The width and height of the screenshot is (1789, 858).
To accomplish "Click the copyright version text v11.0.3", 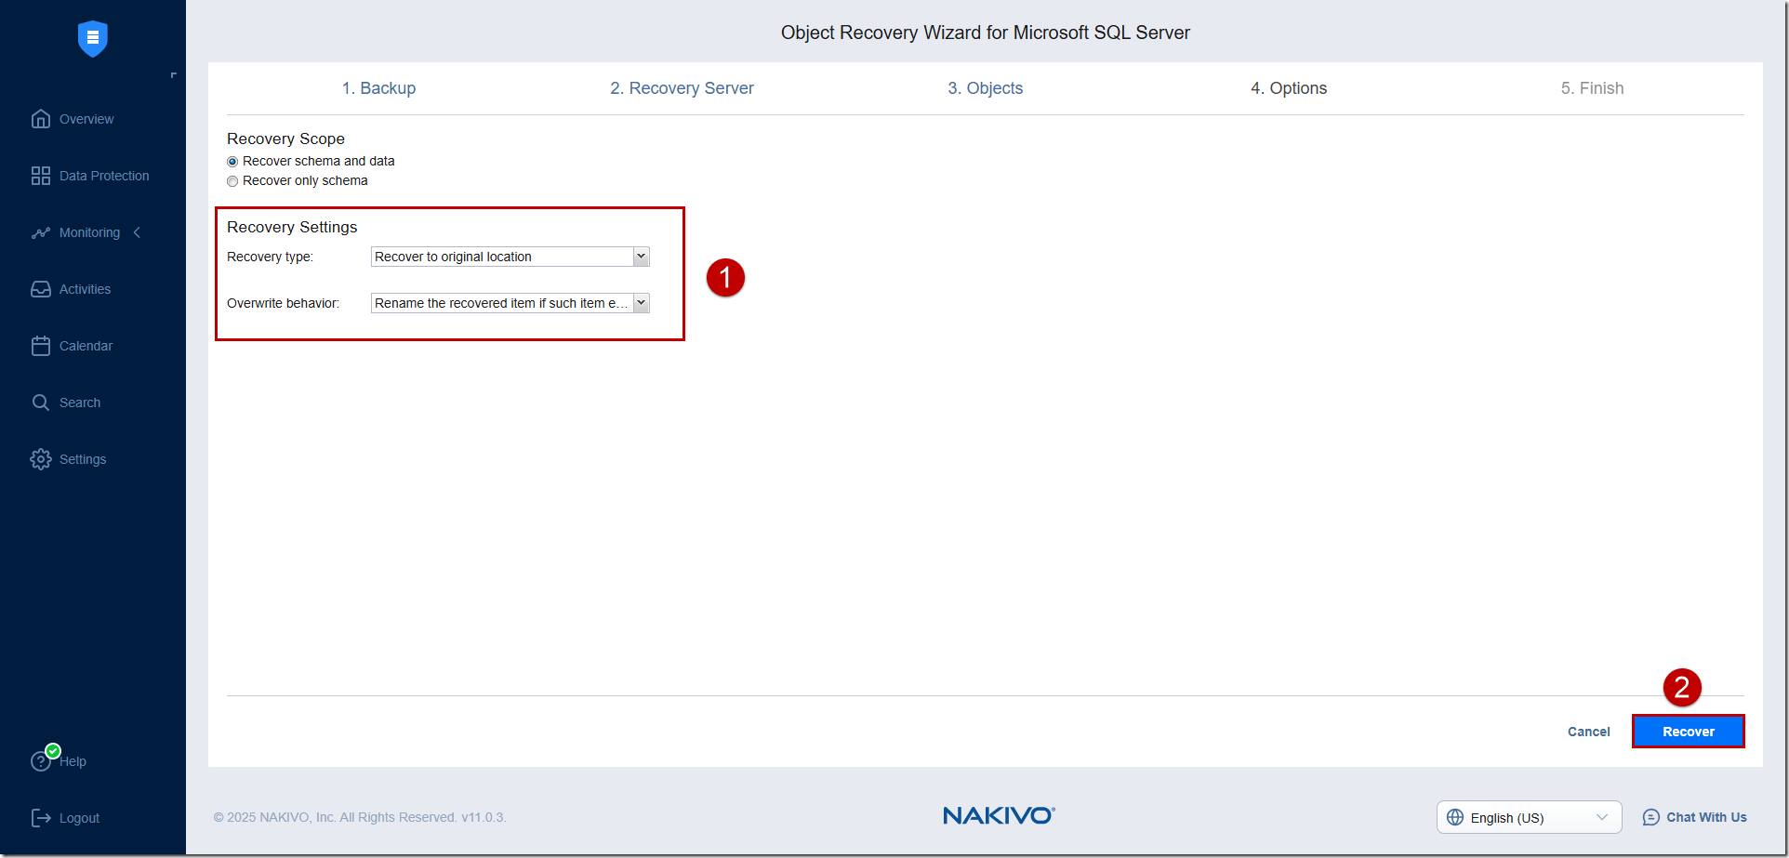I will (x=484, y=817).
